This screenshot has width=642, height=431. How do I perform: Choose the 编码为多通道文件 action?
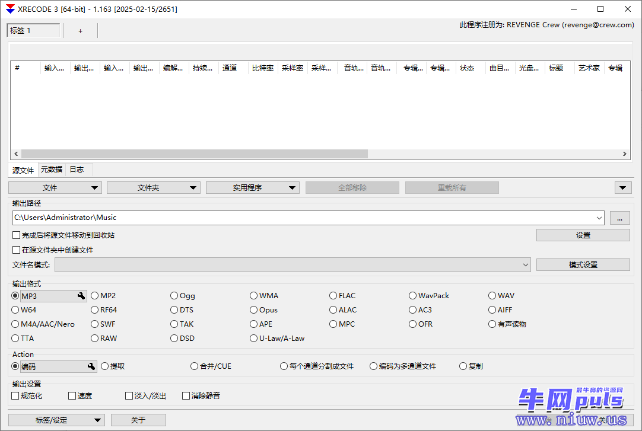pyautogui.click(x=403, y=366)
